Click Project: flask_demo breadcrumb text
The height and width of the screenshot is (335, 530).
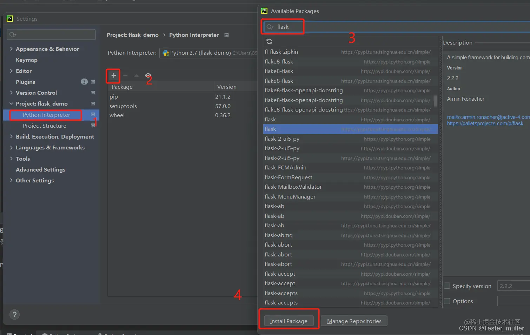click(133, 35)
